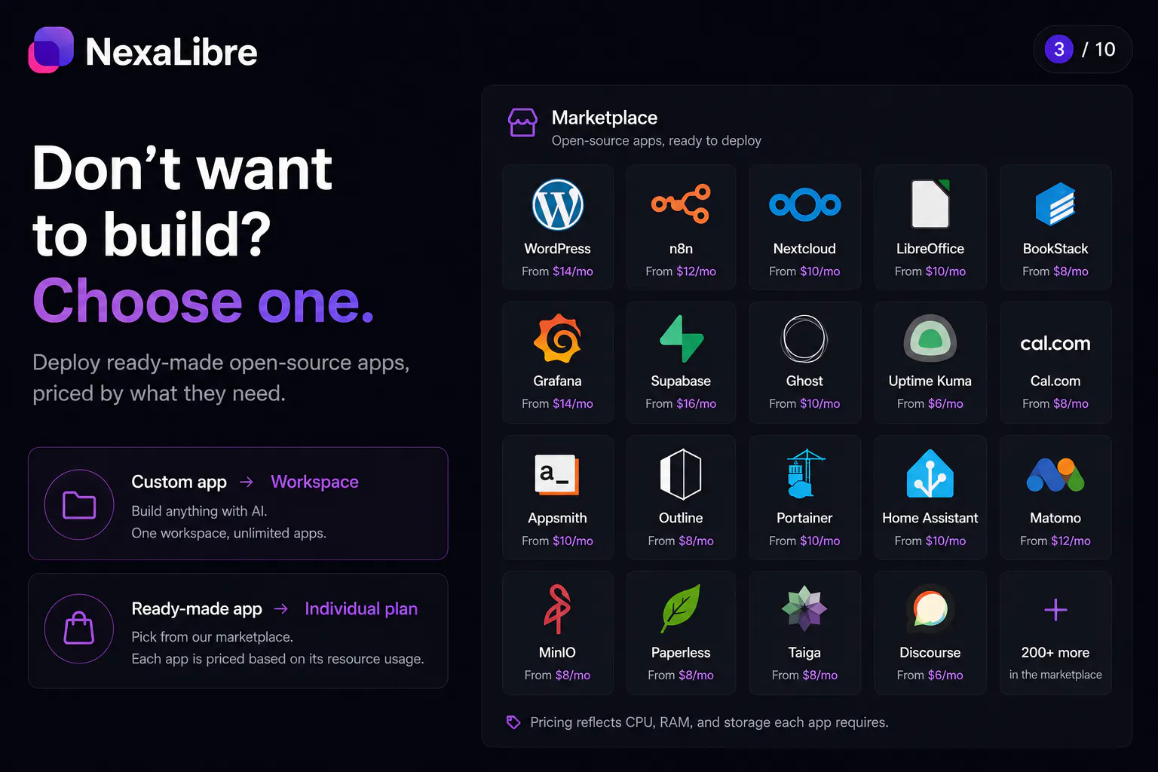Image resolution: width=1158 pixels, height=772 pixels.
Task: Click the "Choose one." purple headline
Action: point(204,301)
